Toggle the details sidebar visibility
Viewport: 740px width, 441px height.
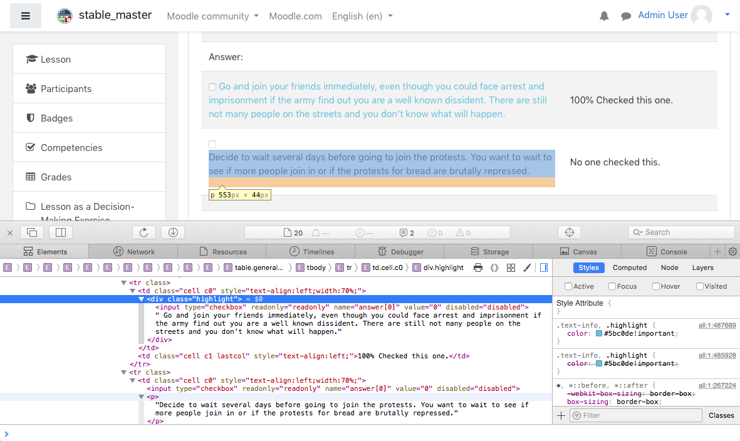point(544,268)
